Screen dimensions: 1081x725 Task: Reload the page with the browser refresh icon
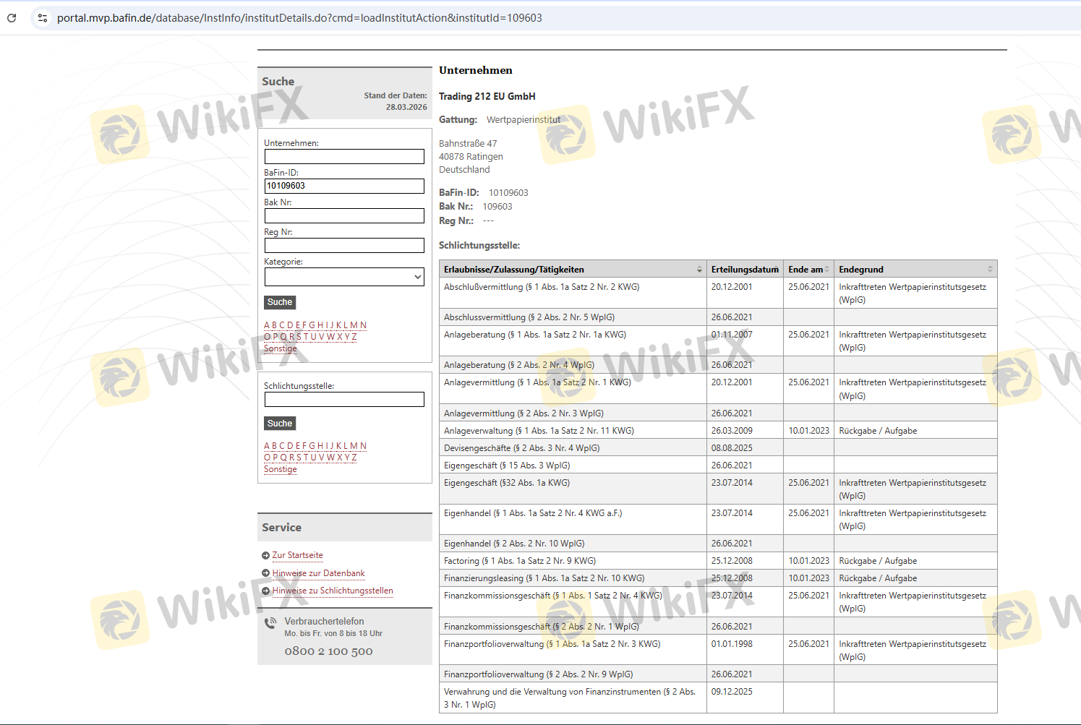tap(12, 18)
